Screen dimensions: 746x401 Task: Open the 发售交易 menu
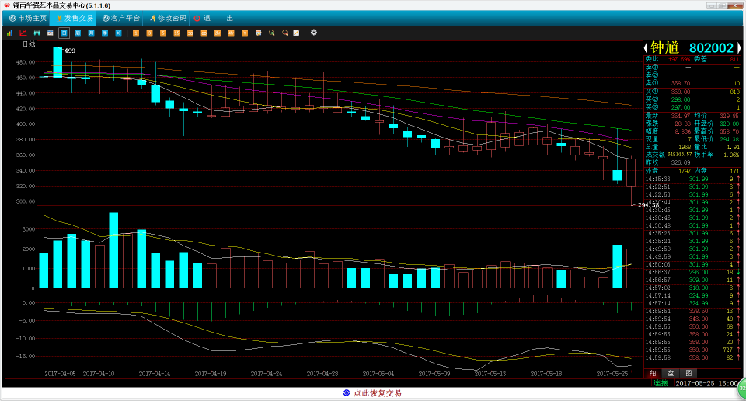coord(75,17)
